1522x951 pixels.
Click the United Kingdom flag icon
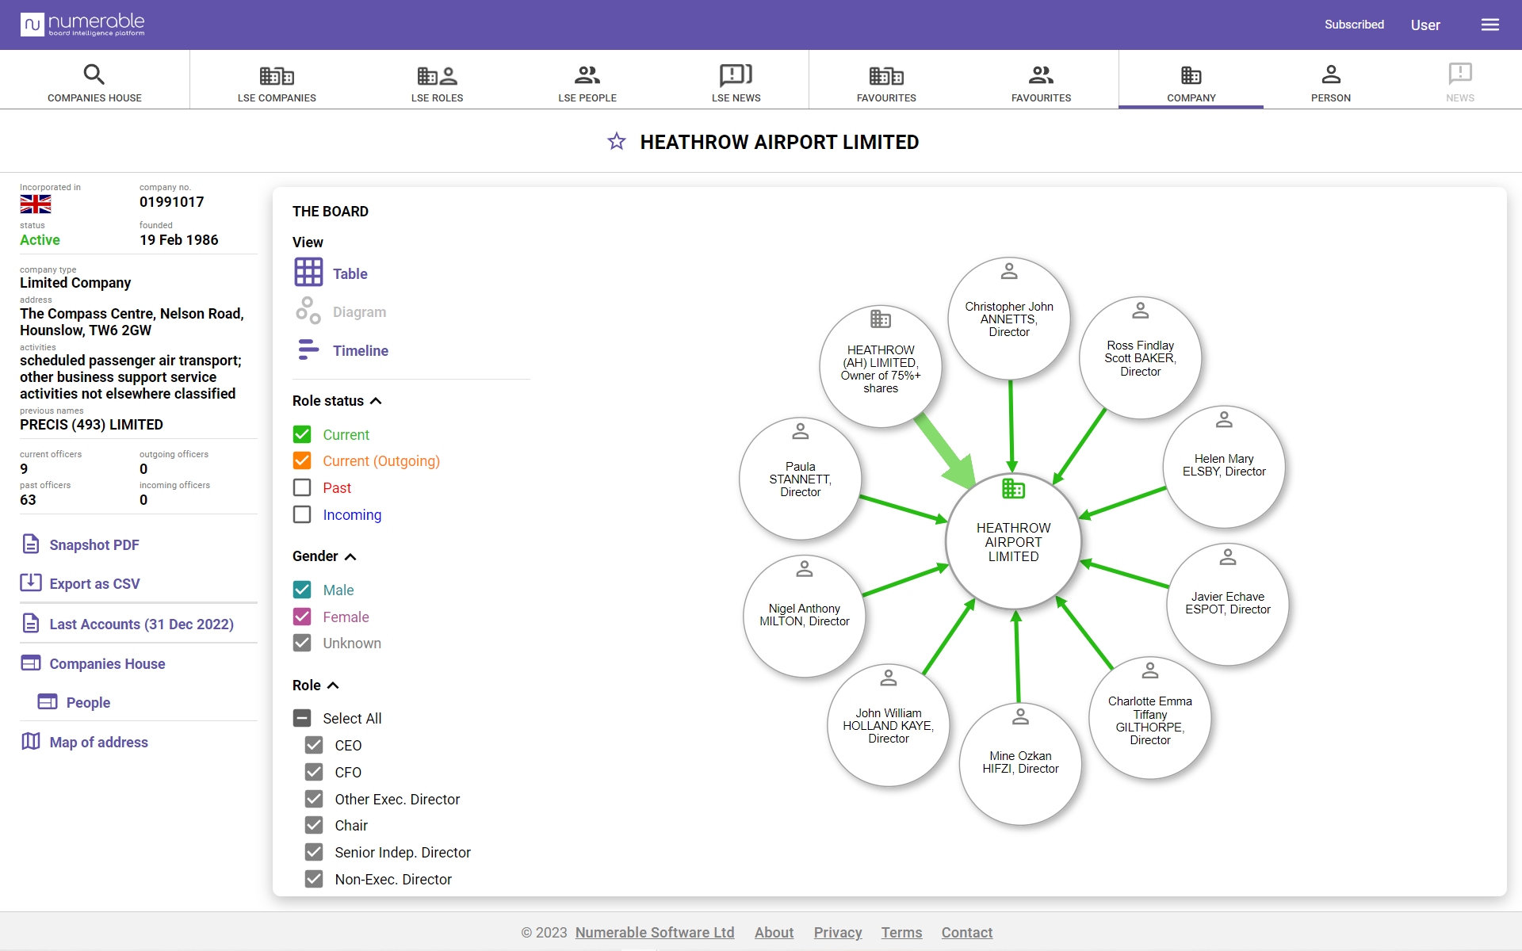tap(36, 204)
